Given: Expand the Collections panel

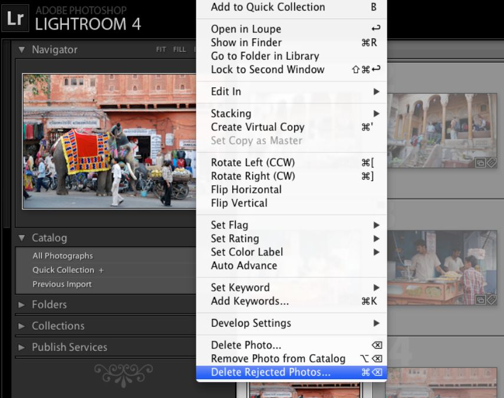Looking at the screenshot, I should pyautogui.click(x=22, y=326).
